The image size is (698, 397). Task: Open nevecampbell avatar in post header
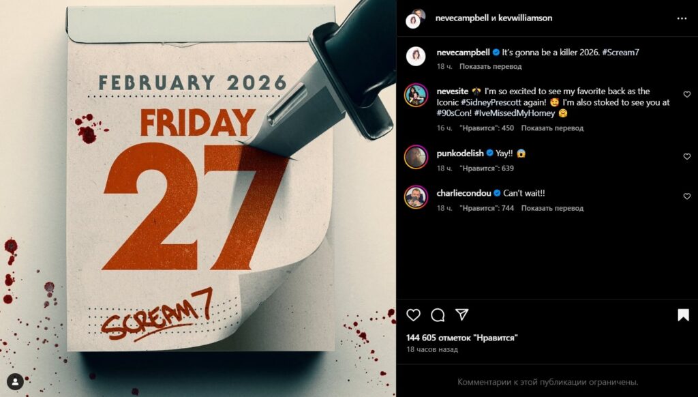point(414,18)
